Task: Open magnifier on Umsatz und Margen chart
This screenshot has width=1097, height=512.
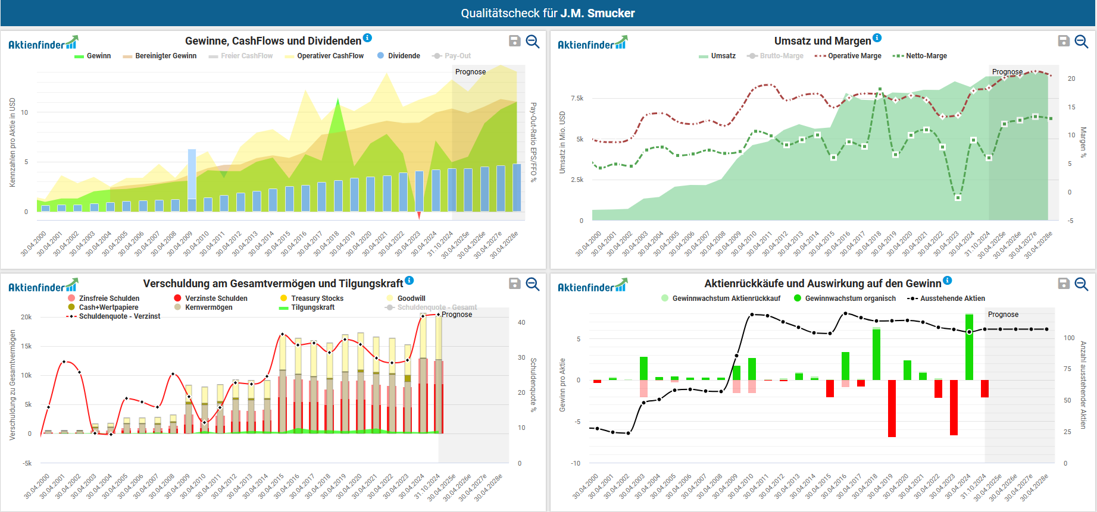Action: (x=1082, y=41)
